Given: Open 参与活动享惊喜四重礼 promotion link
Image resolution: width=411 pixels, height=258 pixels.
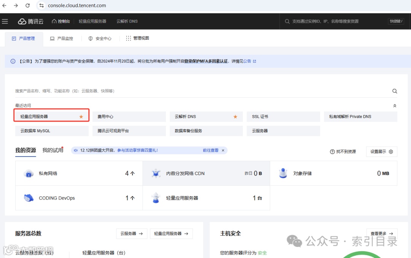Looking at the screenshot, I should (x=138, y=150).
